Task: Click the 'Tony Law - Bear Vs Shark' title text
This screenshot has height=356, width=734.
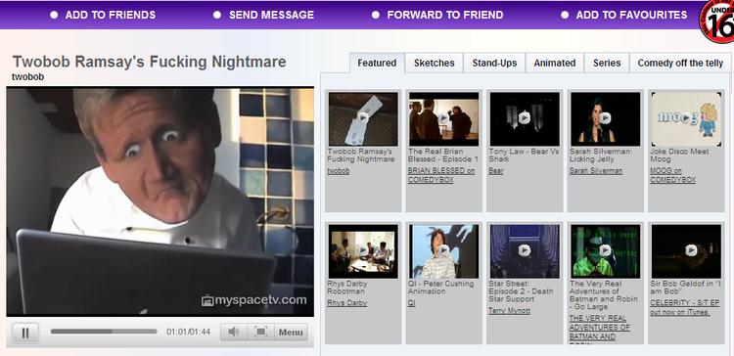Action: [524, 156]
